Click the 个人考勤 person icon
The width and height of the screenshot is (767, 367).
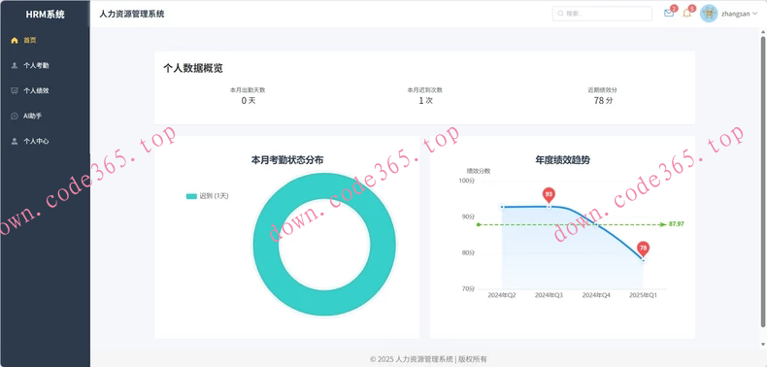pyautogui.click(x=15, y=66)
